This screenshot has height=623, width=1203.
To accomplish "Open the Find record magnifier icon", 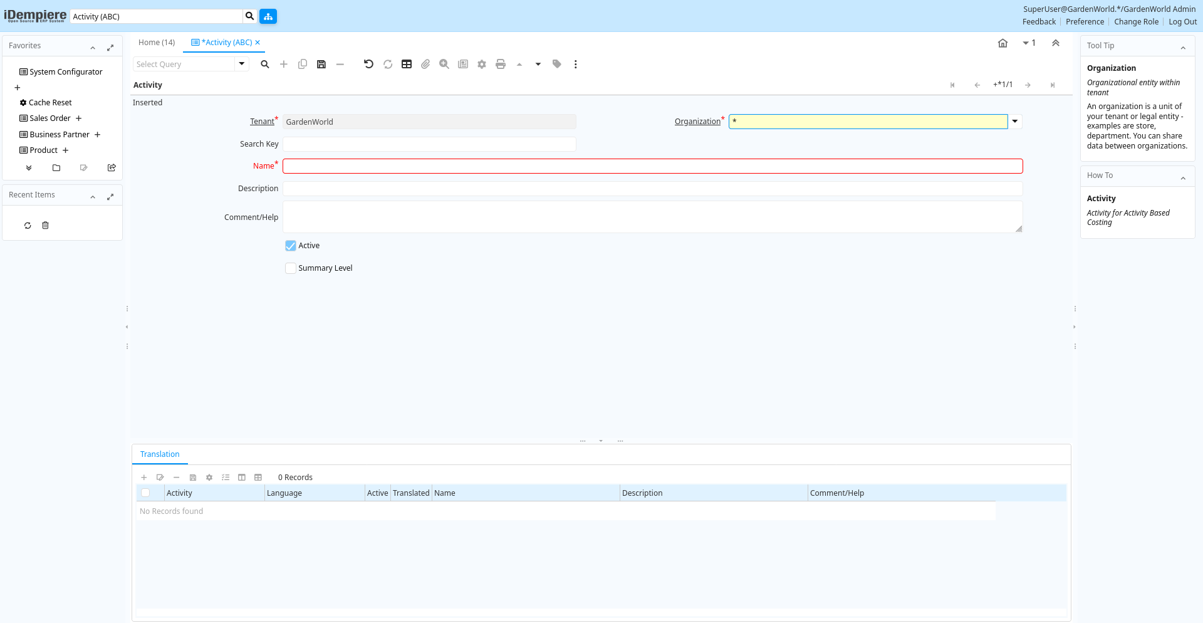I will (265, 64).
